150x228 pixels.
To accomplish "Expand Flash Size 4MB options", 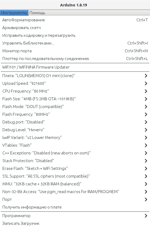I will point(75,99).
